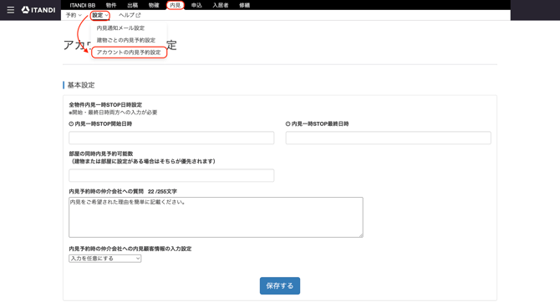Click the 部屋の同時内見予約可能数 input field
The height and width of the screenshot is (302, 560).
click(x=171, y=175)
